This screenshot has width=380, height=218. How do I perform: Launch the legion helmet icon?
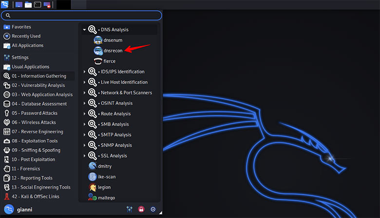pos(93,187)
